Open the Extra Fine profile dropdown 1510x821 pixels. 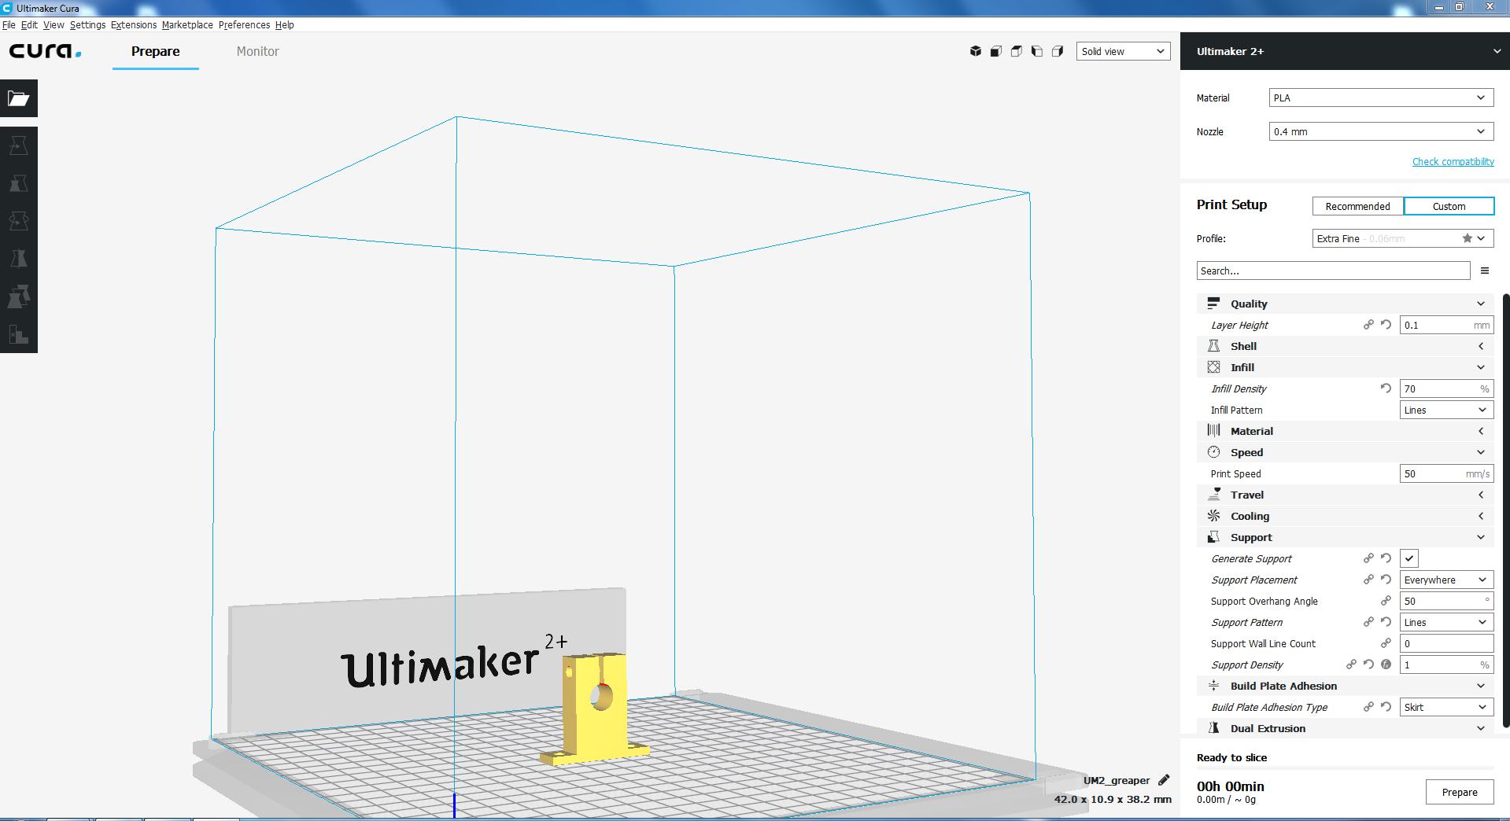pos(1403,238)
